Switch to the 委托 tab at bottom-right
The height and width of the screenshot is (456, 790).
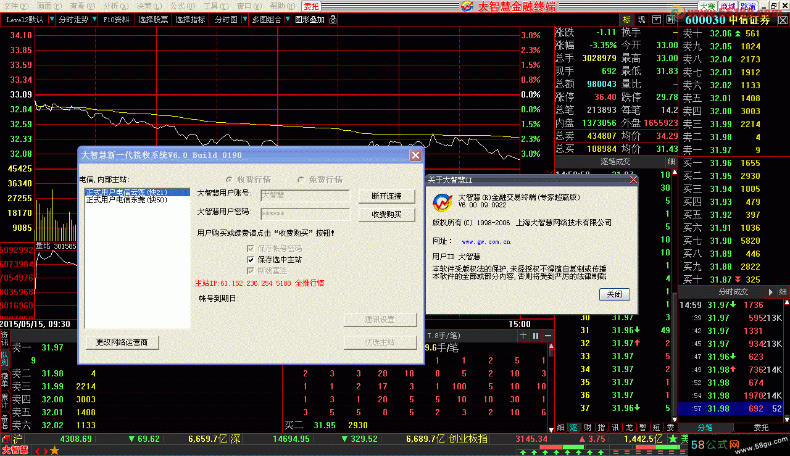(x=761, y=427)
